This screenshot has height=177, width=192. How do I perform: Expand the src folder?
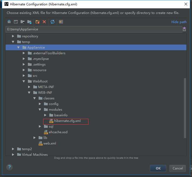[x=24, y=76]
